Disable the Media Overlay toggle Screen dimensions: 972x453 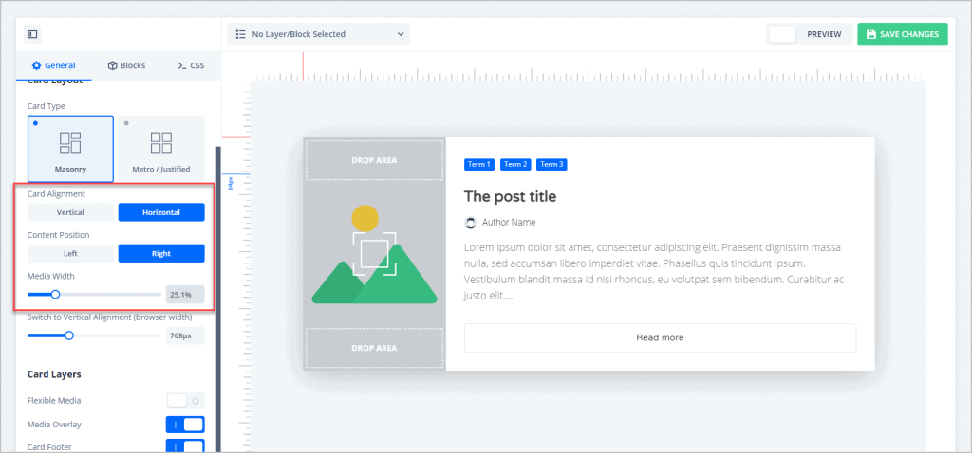coord(185,424)
